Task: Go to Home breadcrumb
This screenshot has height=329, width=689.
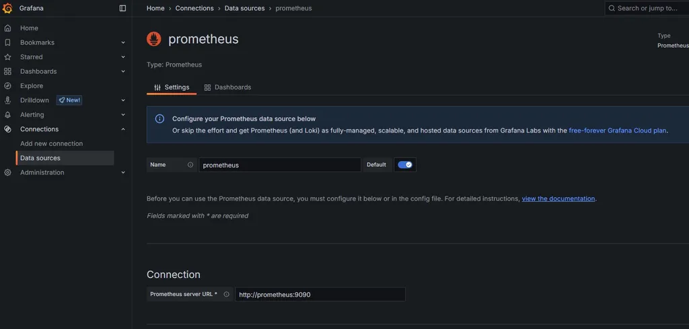Action: coord(155,8)
